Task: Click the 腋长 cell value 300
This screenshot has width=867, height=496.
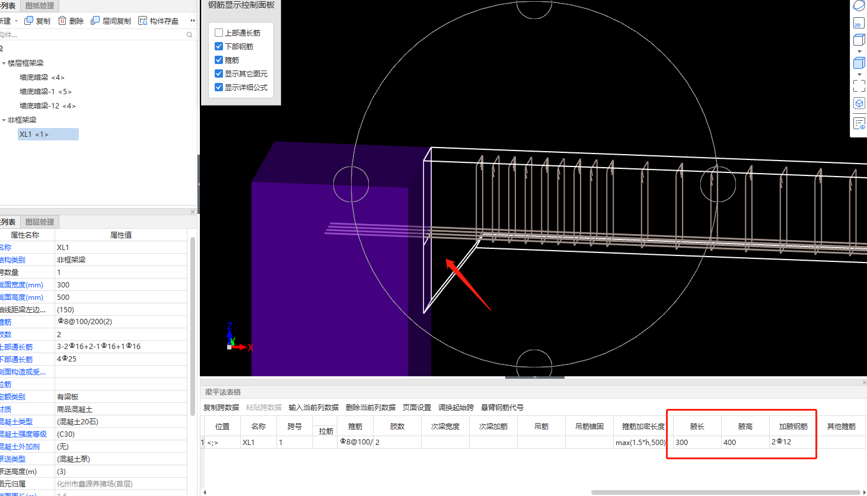Action: tap(697, 443)
